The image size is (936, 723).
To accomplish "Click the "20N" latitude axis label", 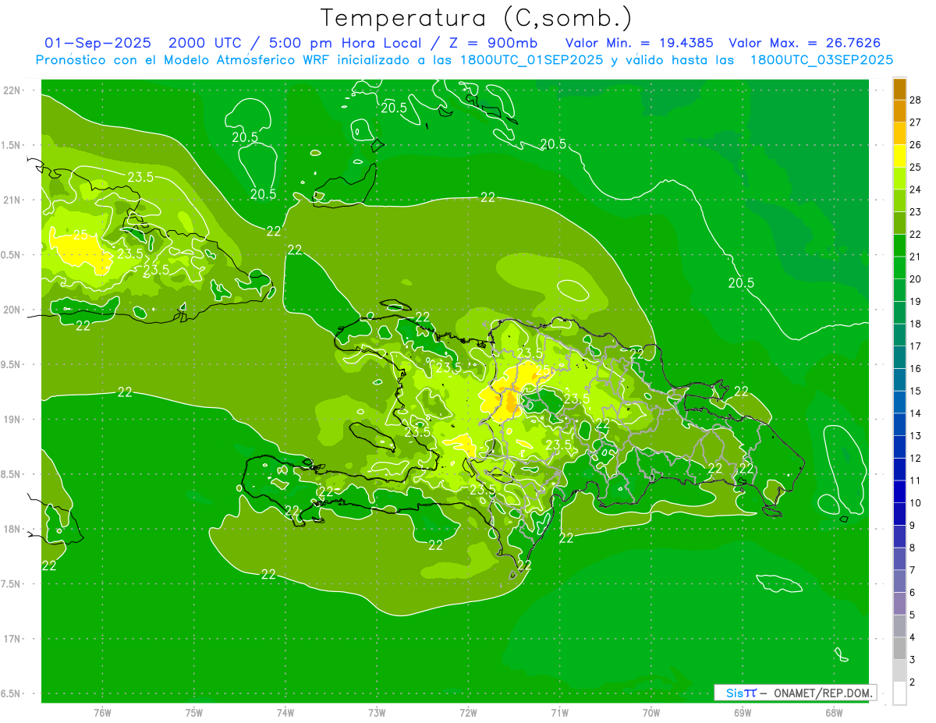I will pyautogui.click(x=12, y=310).
